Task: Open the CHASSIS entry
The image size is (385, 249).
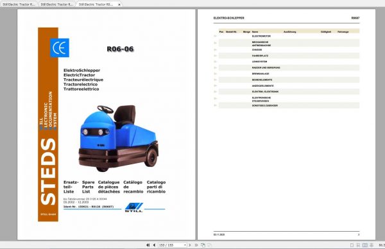Action: 257,50
